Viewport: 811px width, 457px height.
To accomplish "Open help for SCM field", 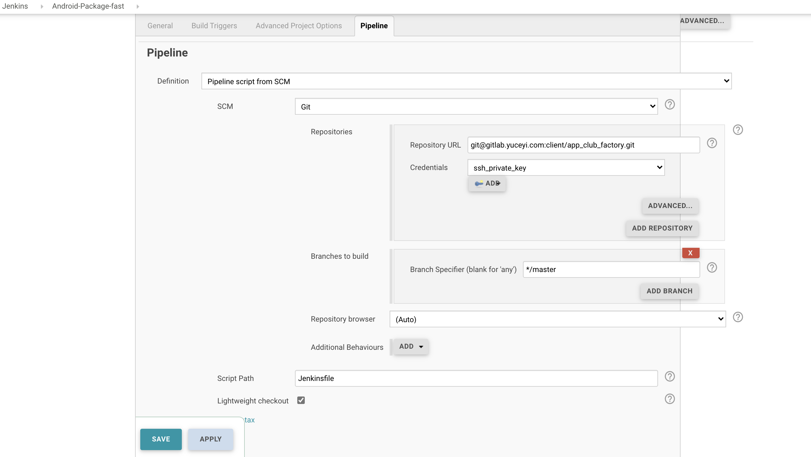I will (x=669, y=104).
